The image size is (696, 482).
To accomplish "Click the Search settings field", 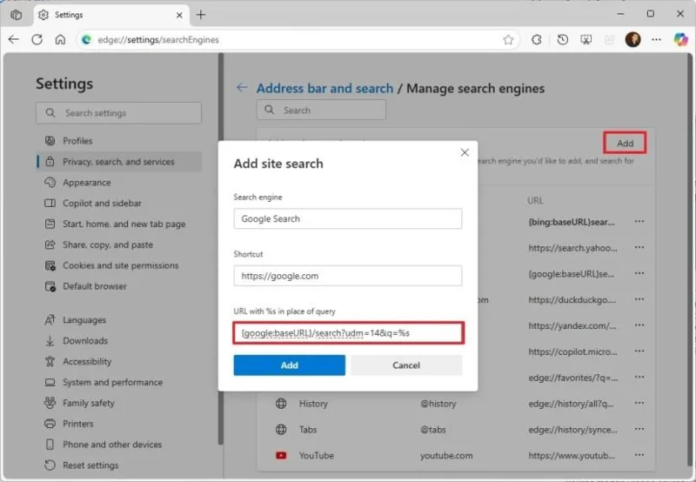I will (x=118, y=113).
